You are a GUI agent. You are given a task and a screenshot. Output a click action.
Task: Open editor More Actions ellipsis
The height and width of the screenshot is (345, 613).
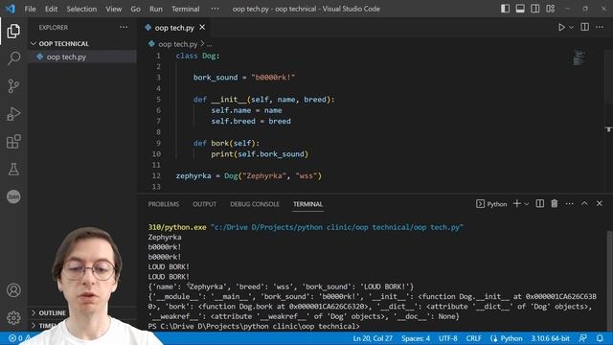point(600,27)
